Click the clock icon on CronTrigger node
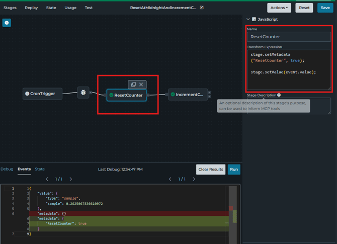Image resolution: width=337 pixels, height=244 pixels. point(27,94)
